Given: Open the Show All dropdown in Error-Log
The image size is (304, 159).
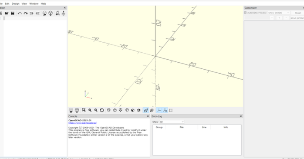Looking at the screenshot, I should click(172, 122).
